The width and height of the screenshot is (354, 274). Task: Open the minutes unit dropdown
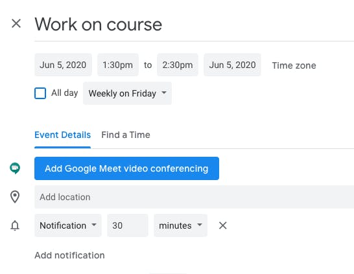click(180, 225)
